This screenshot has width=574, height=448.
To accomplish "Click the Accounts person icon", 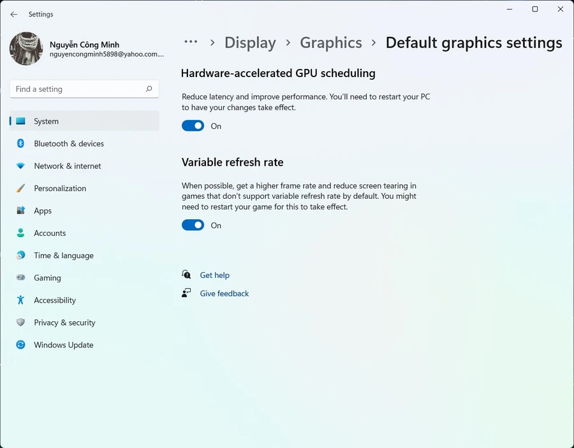I will pyautogui.click(x=20, y=233).
